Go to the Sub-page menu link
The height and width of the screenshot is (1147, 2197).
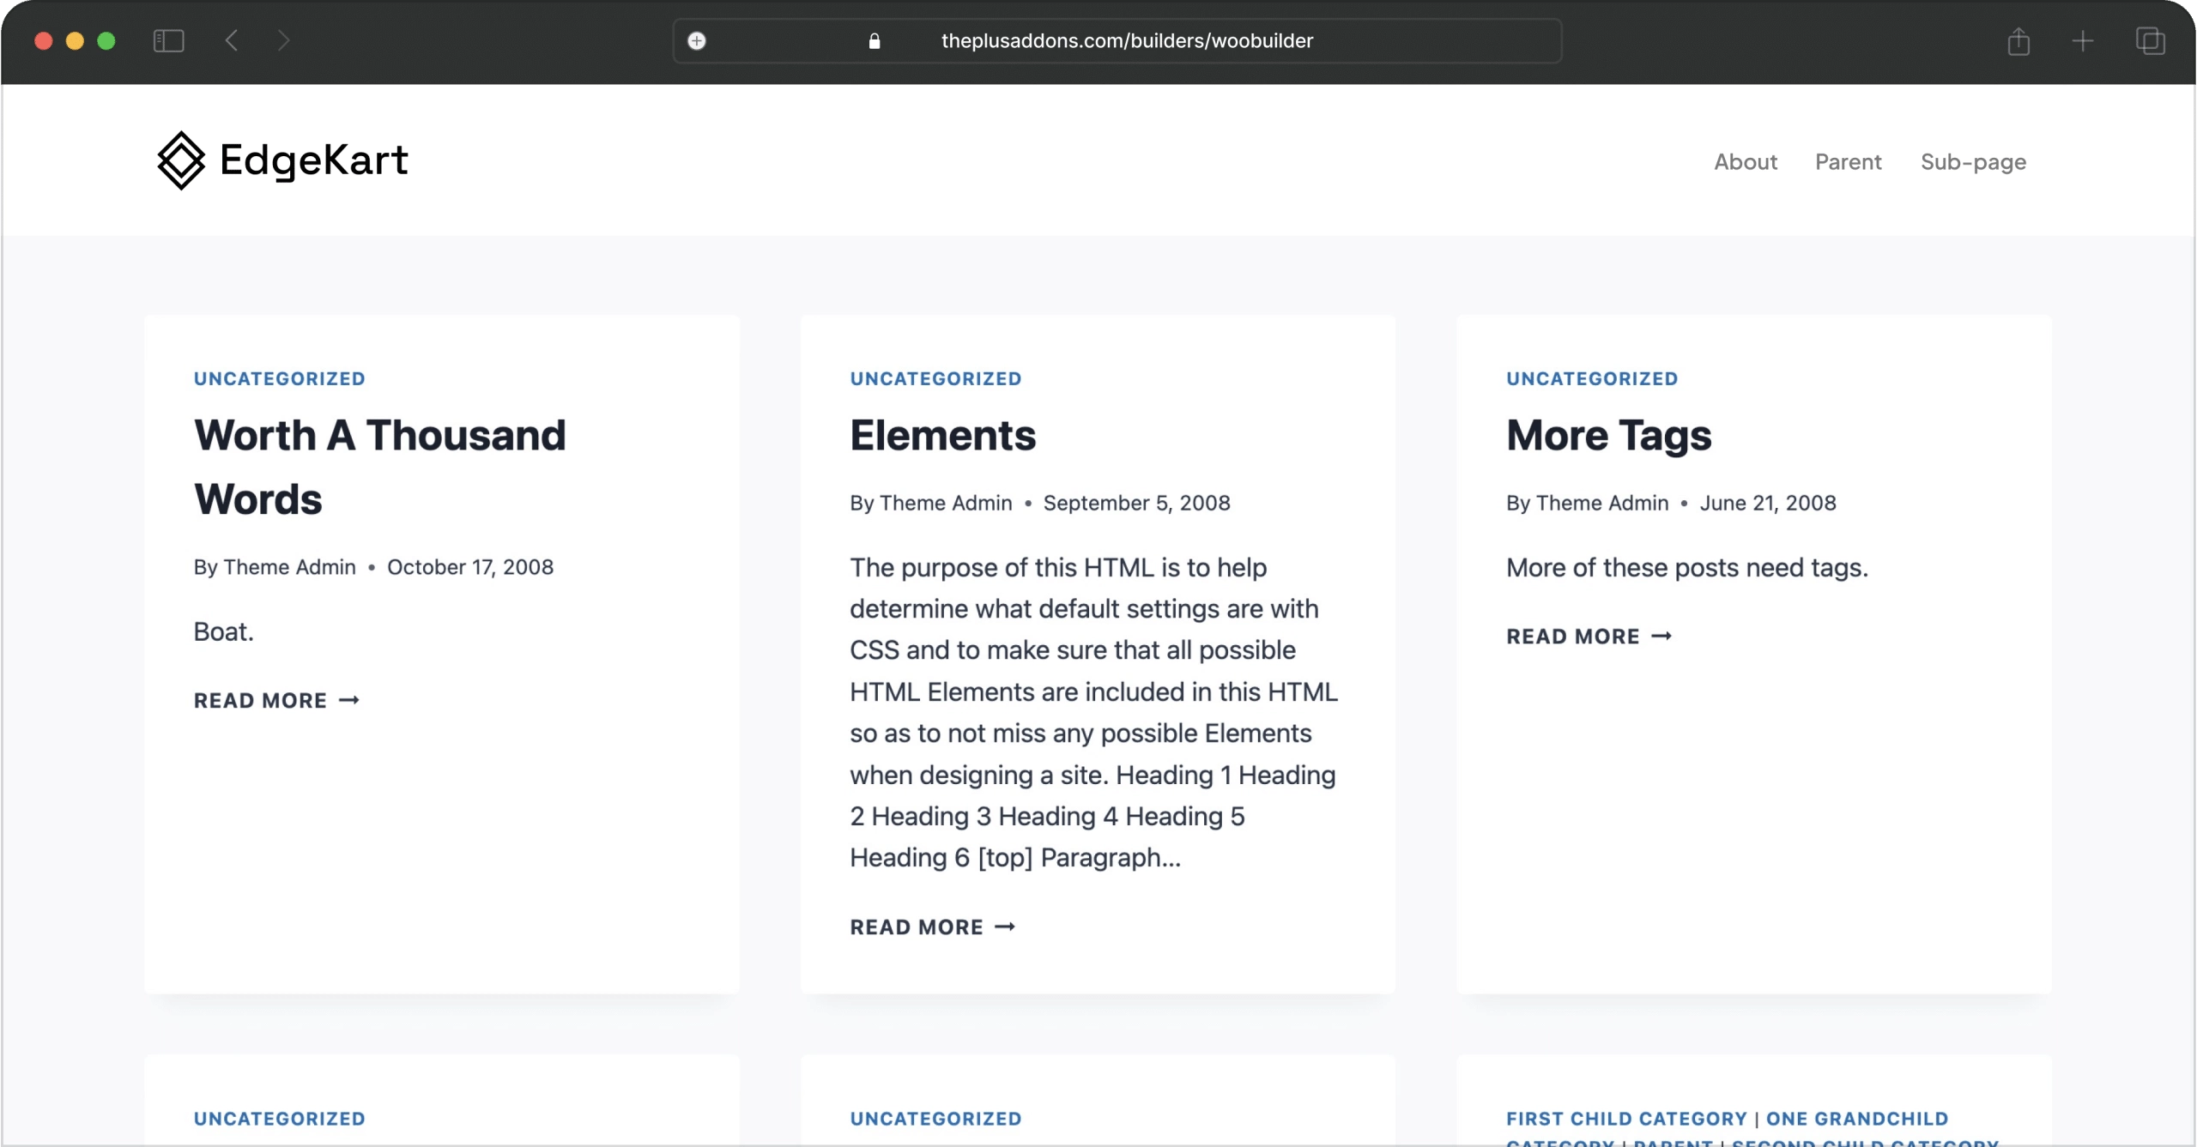pyautogui.click(x=1973, y=162)
